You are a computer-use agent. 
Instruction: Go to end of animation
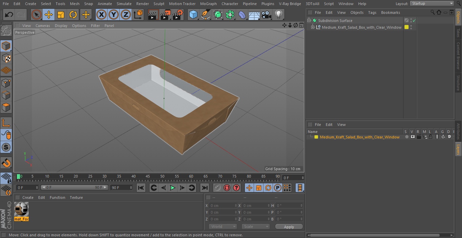(204, 188)
